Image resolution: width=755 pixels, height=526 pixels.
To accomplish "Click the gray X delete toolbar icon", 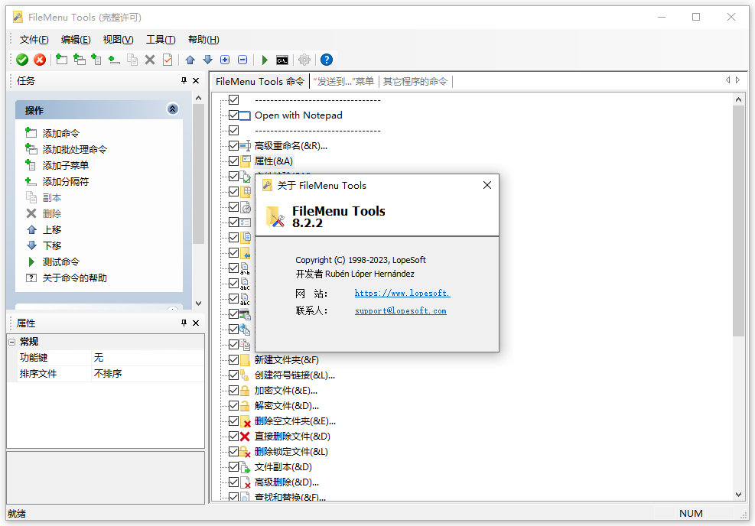I will (x=150, y=60).
